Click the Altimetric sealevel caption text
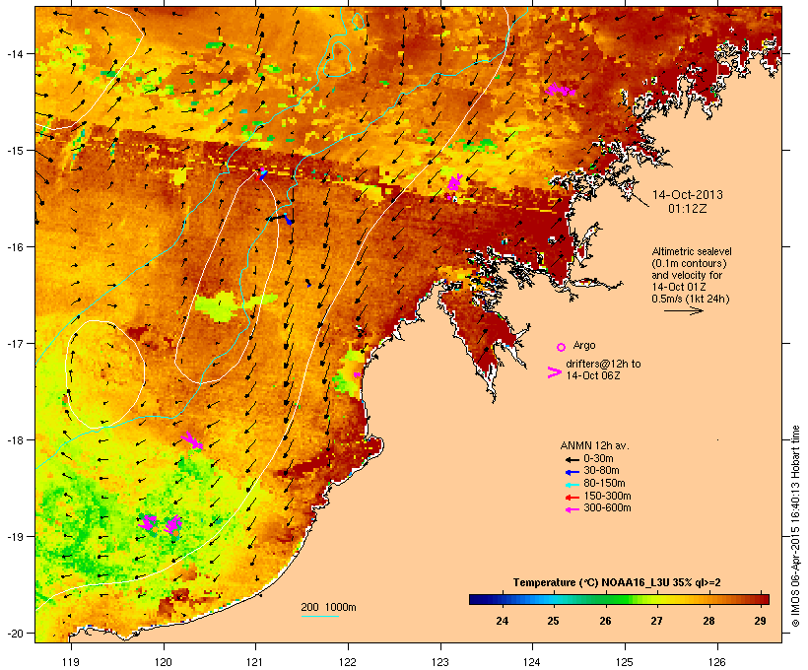This screenshot has width=808, height=670. tap(692, 251)
